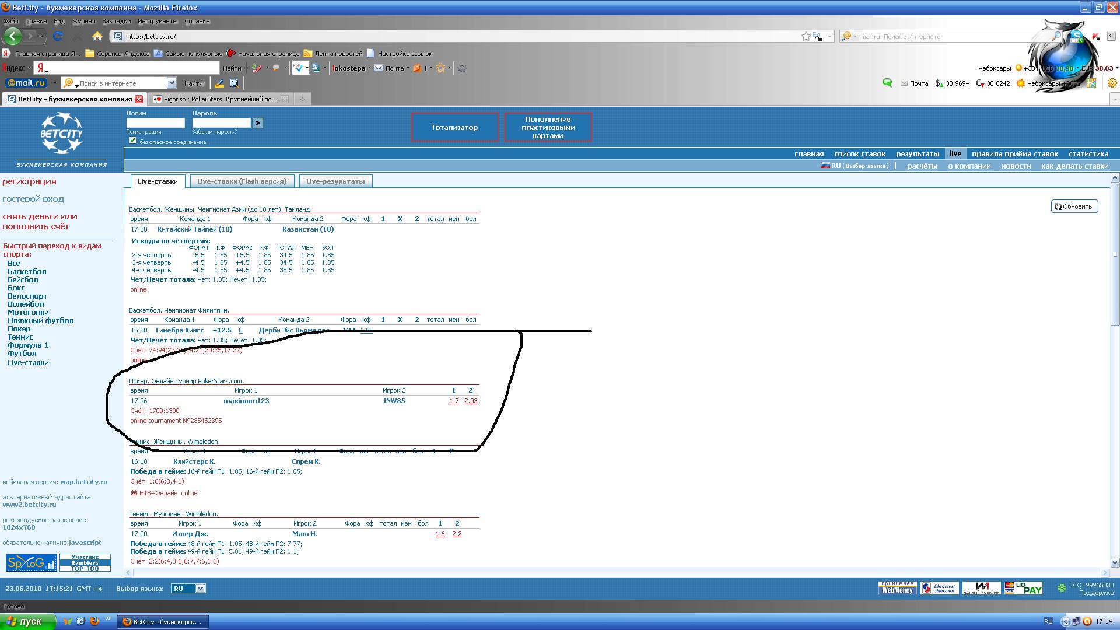Go to the home page icon
The width and height of the screenshot is (1120, 630).
coord(97,36)
